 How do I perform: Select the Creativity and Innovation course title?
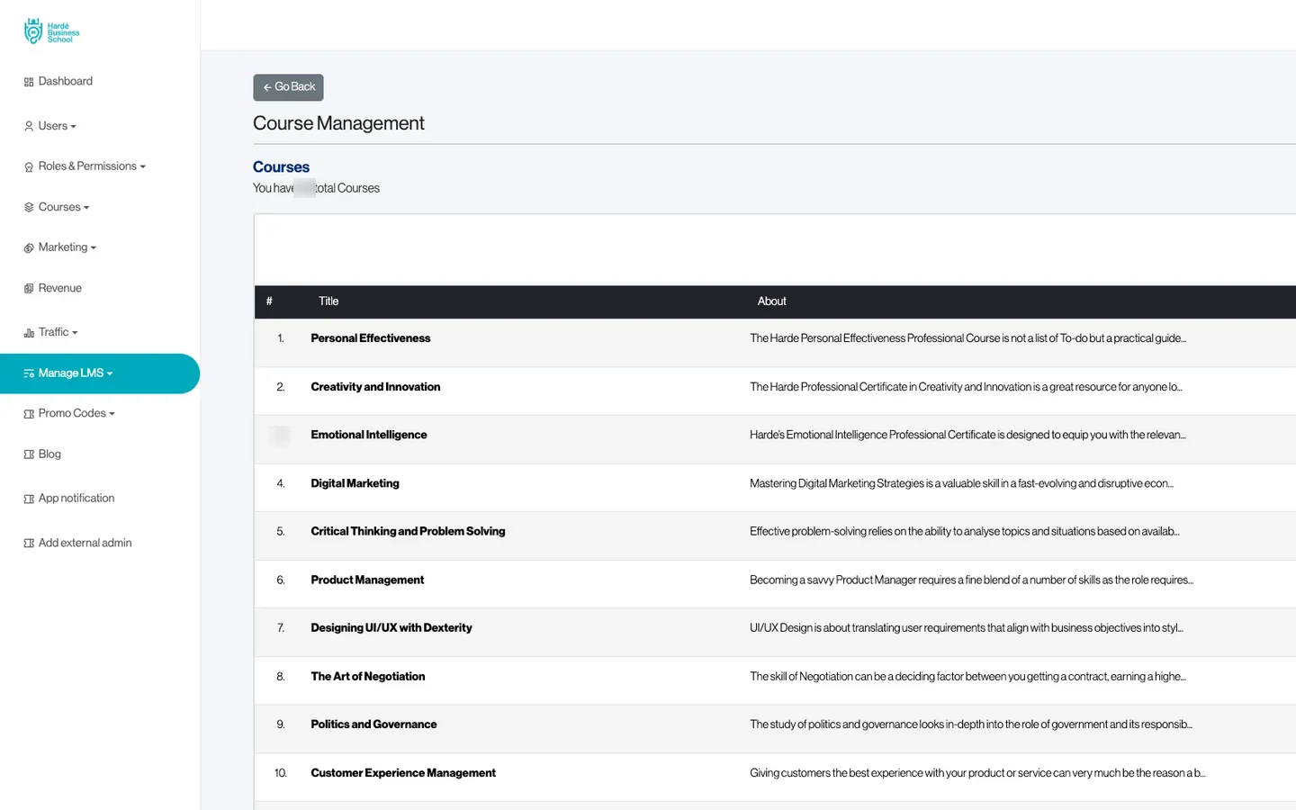coord(375,387)
